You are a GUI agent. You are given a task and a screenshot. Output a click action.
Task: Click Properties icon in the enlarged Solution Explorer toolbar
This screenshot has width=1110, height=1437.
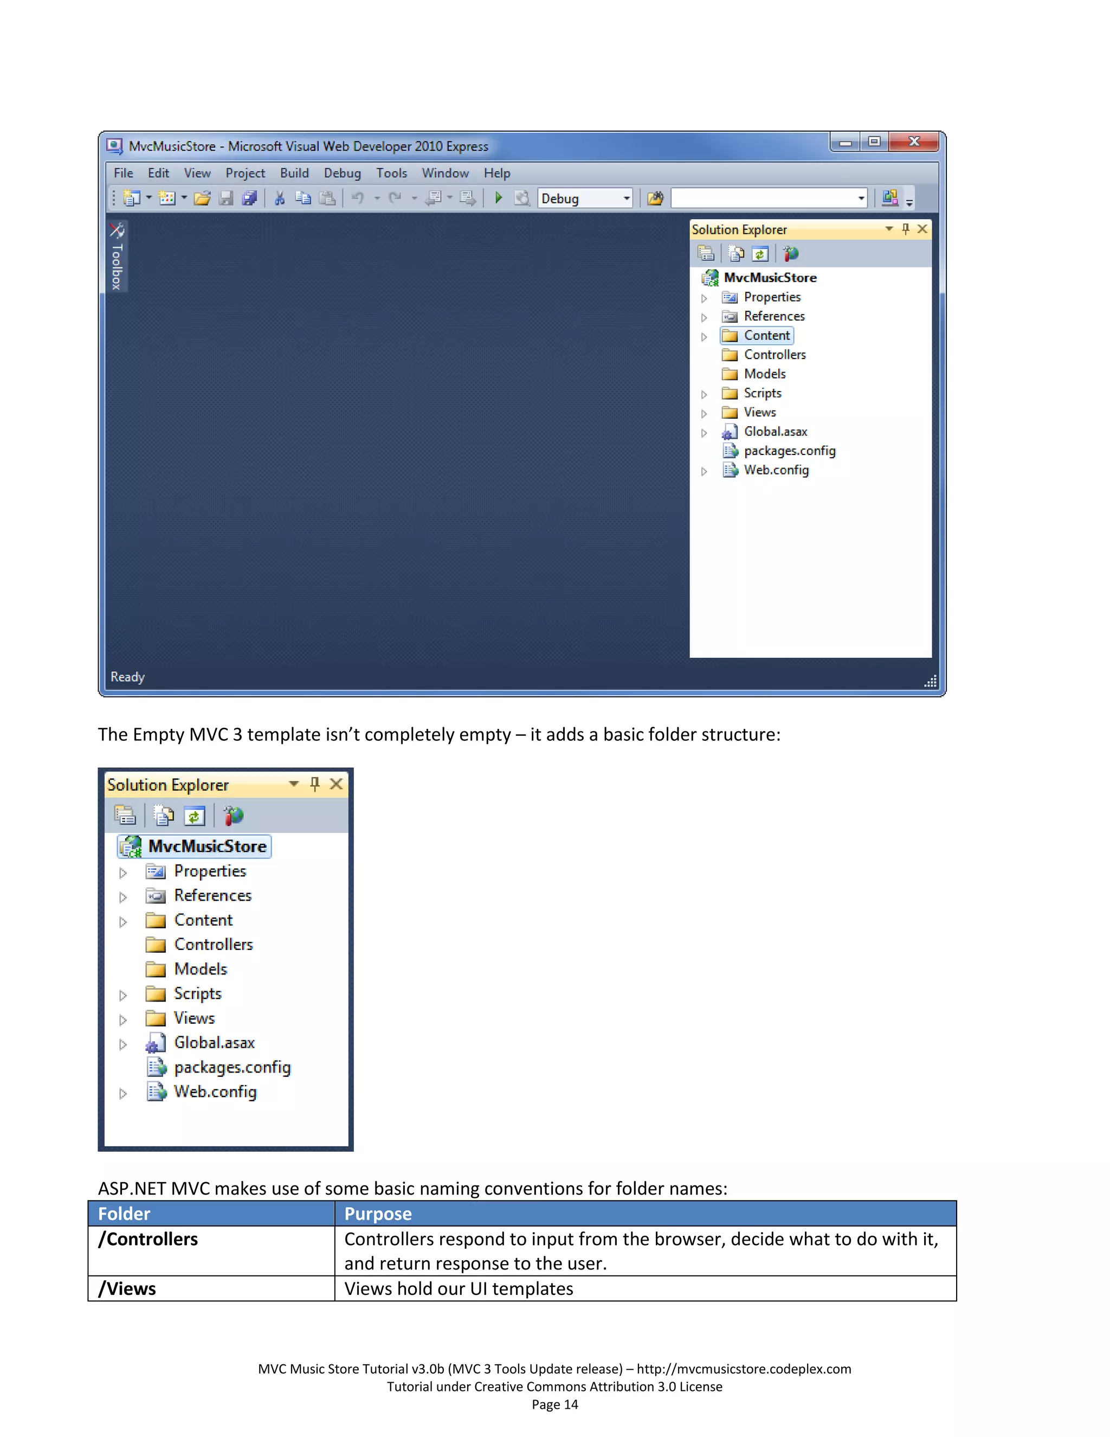[x=125, y=816]
